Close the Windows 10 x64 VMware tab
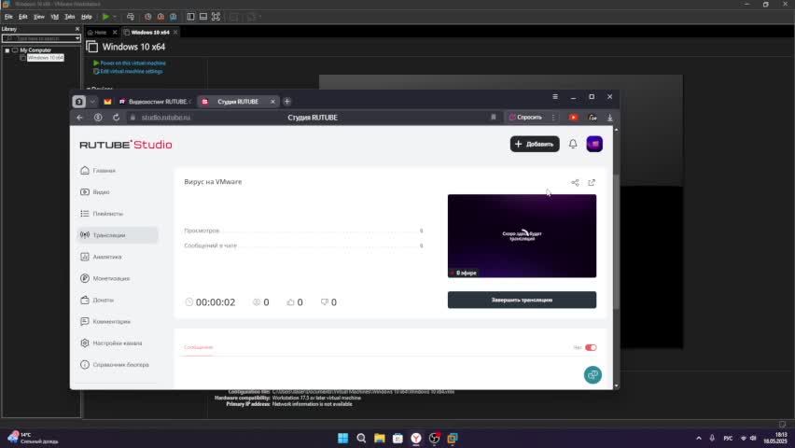This screenshot has width=795, height=448. [175, 32]
